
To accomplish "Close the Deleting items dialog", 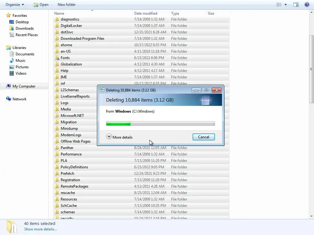I will tap(216, 90).
